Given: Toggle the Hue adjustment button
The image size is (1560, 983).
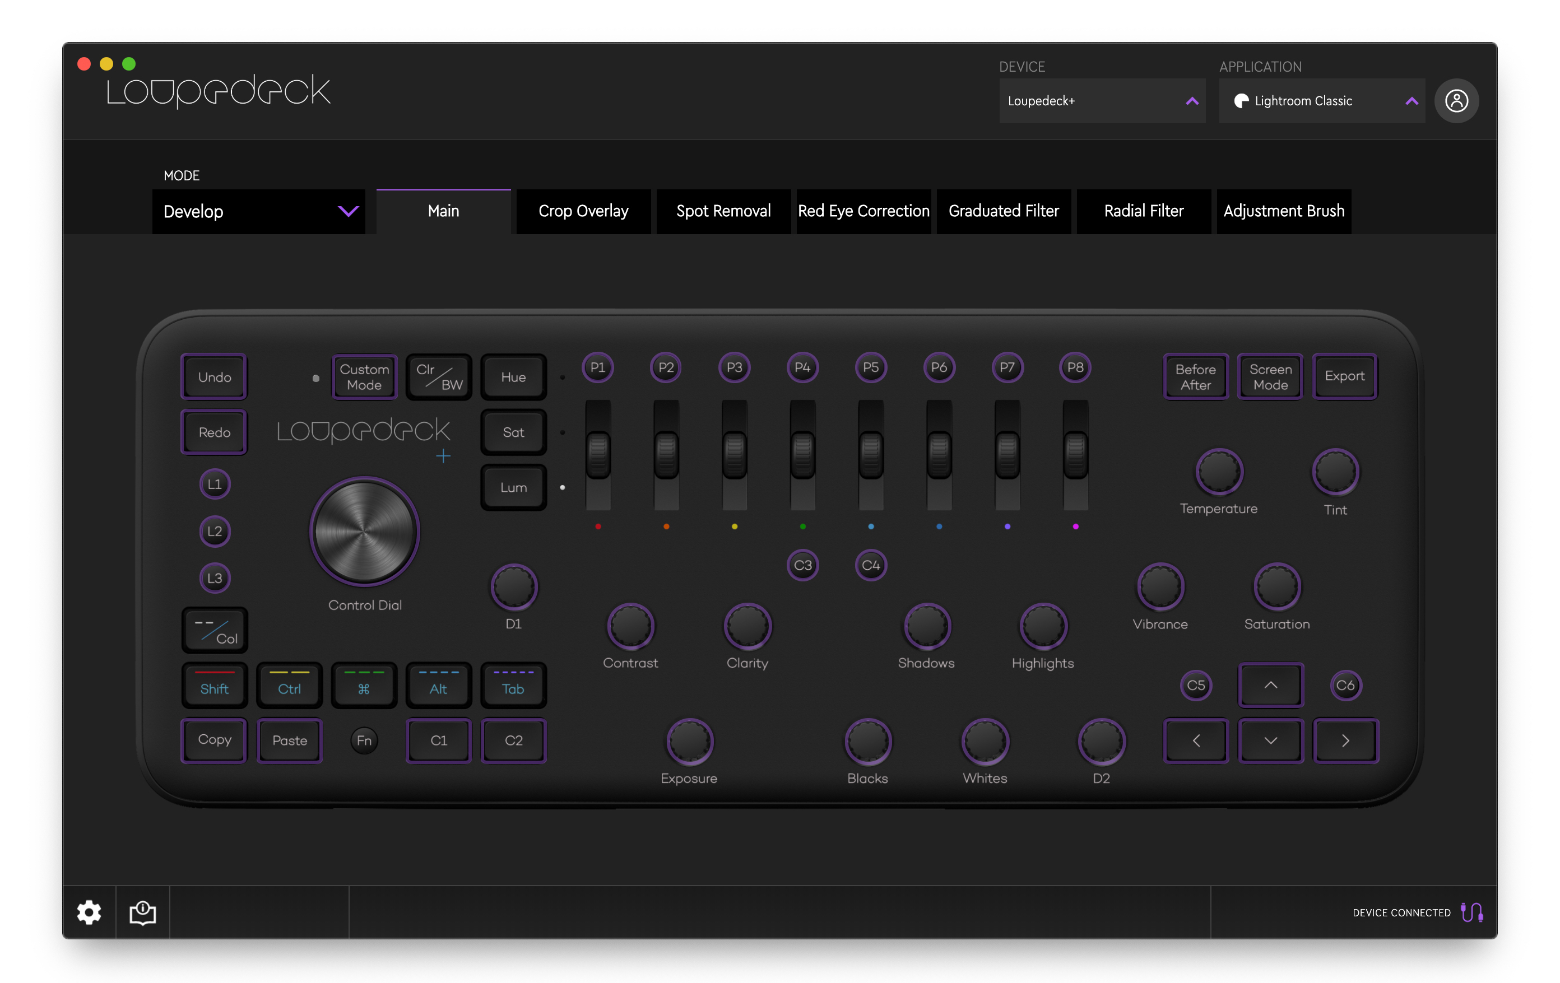Looking at the screenshot, I should (513, 376).
